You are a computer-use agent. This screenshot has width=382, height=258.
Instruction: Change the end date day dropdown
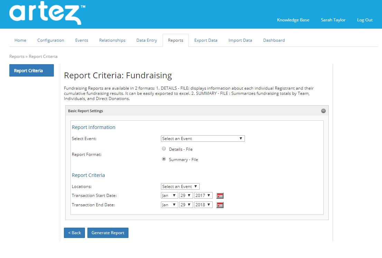(x=186, y=205)
